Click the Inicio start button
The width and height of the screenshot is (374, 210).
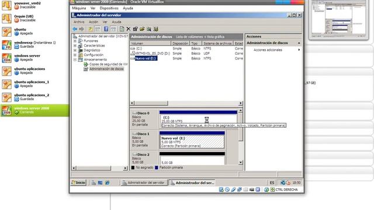pyautogui.click(x=78, y=183)
